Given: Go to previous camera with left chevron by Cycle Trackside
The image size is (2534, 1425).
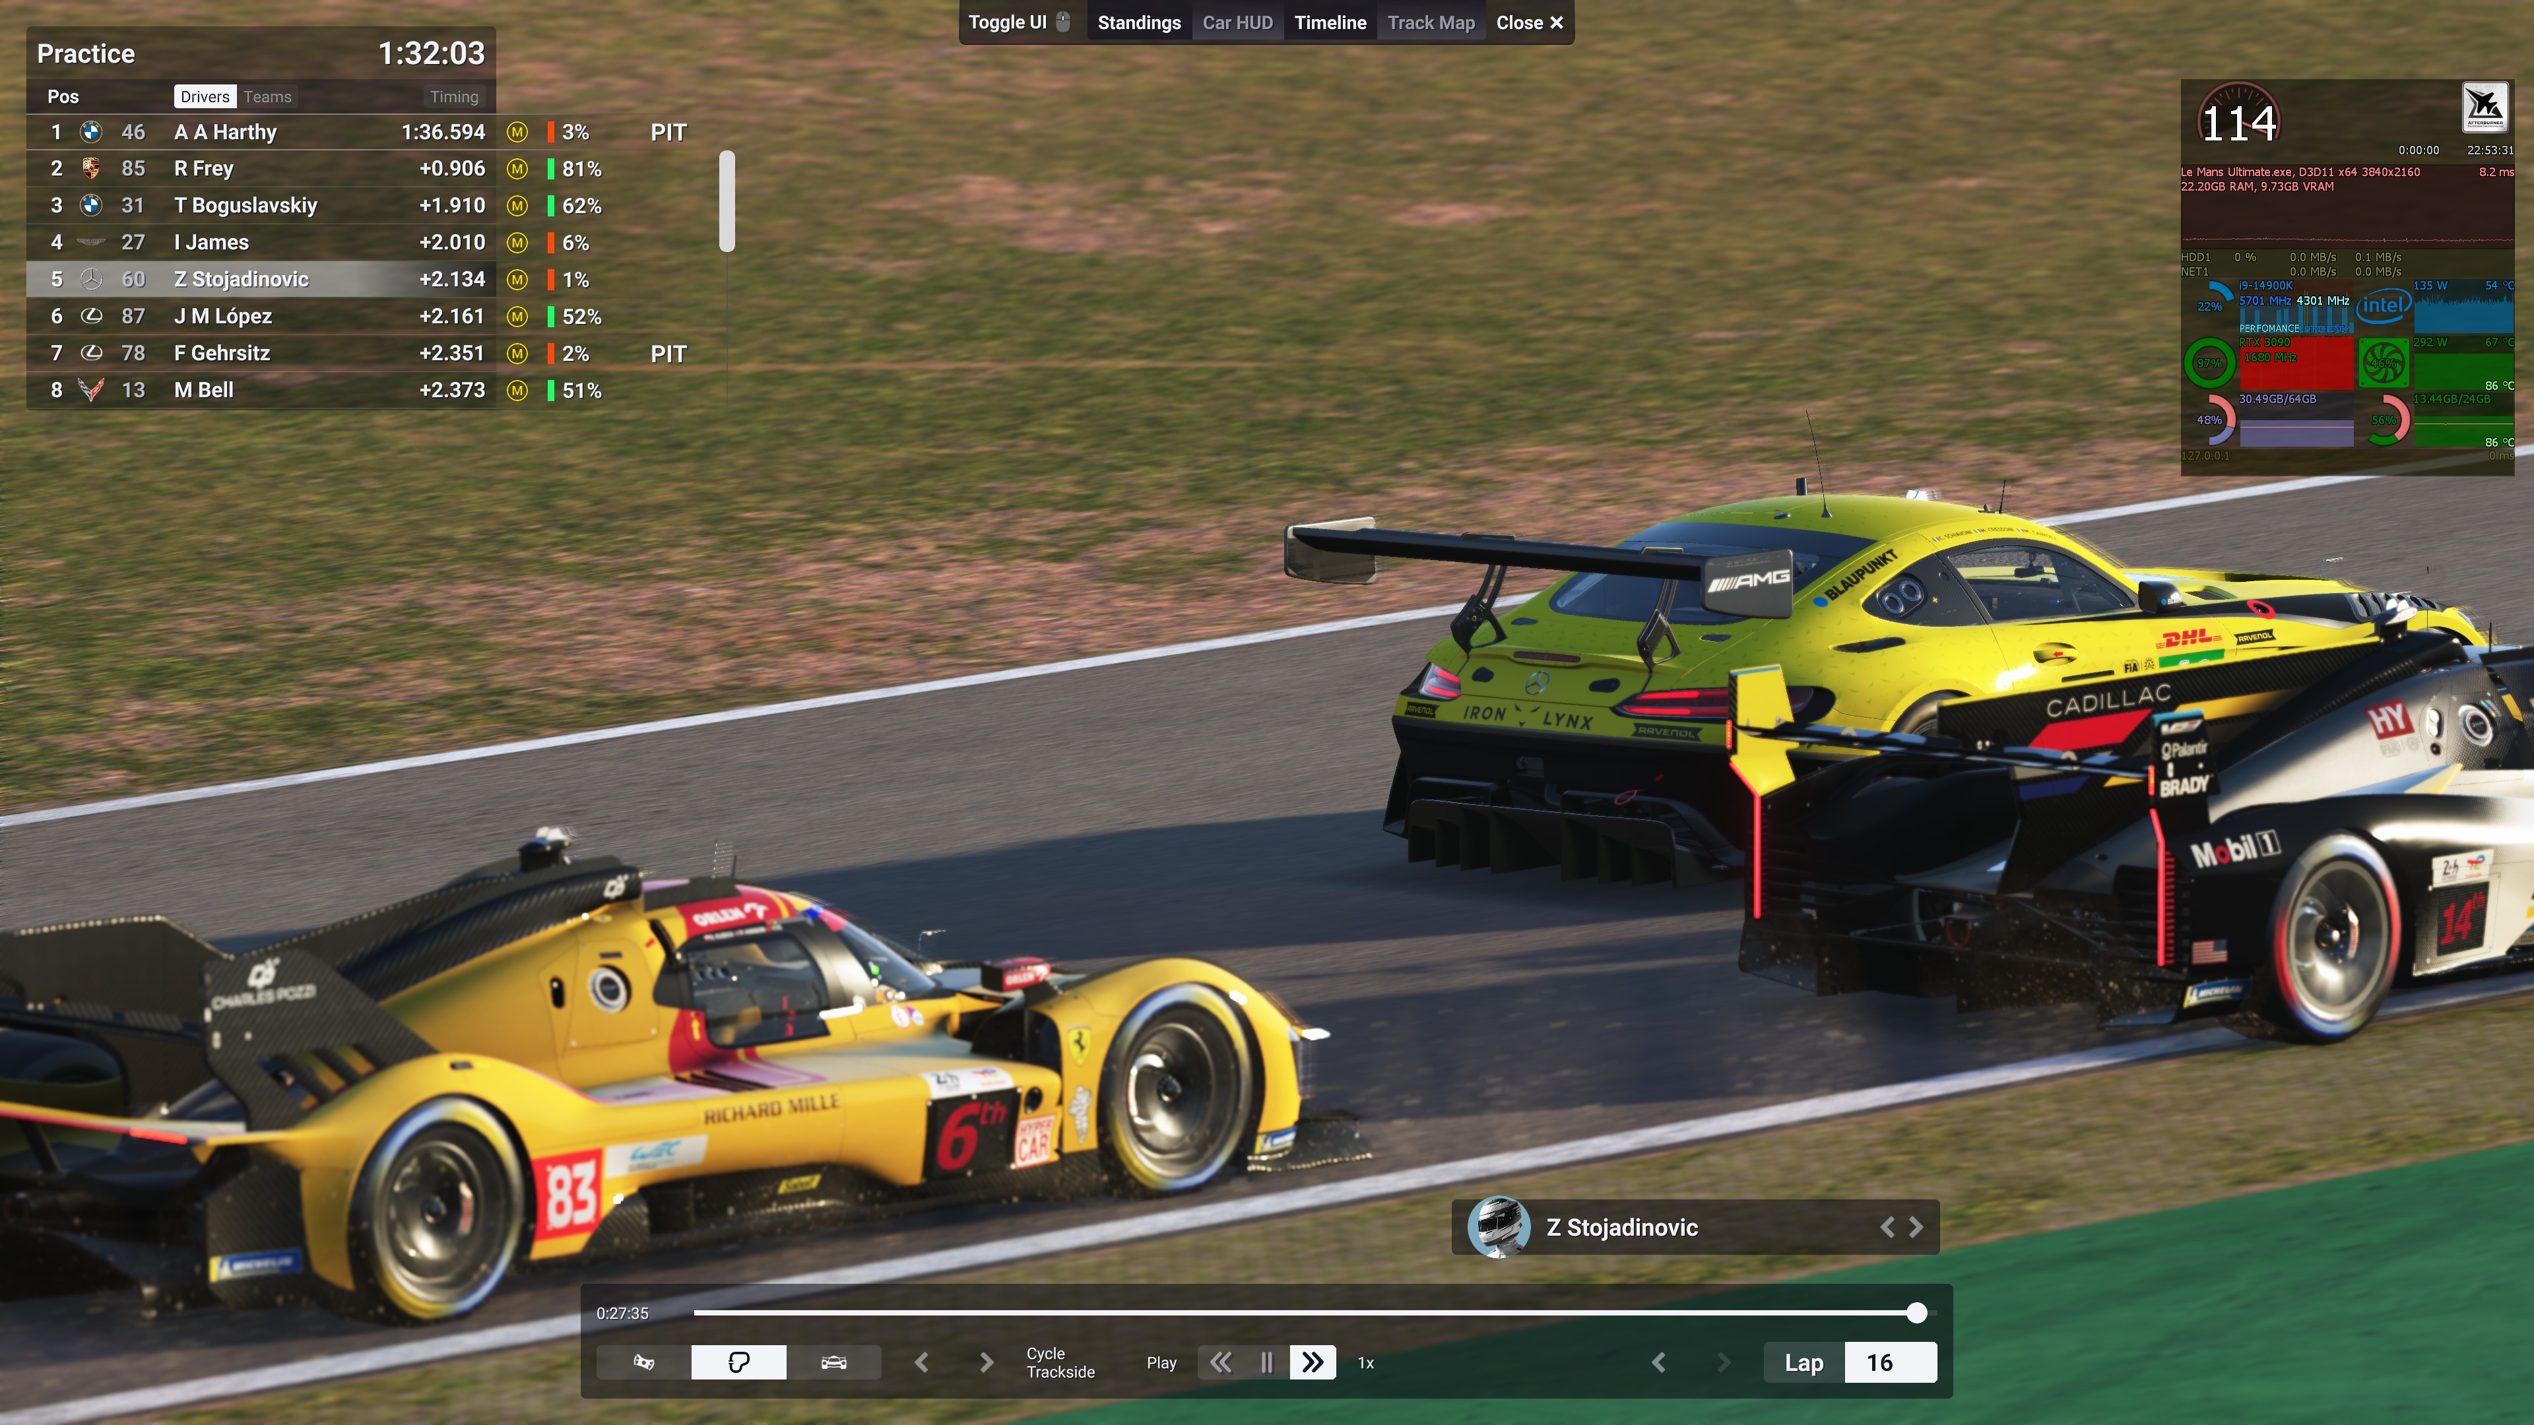Looking at the screenshot, I should (x=922, y=1362).
